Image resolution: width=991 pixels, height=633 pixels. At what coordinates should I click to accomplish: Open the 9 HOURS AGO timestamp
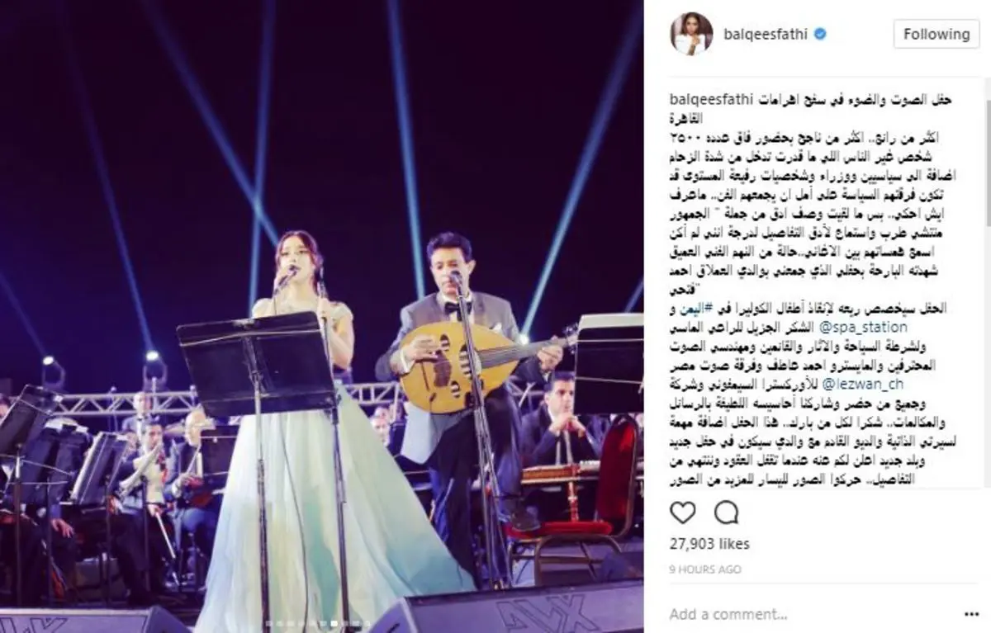click(704, 569)
